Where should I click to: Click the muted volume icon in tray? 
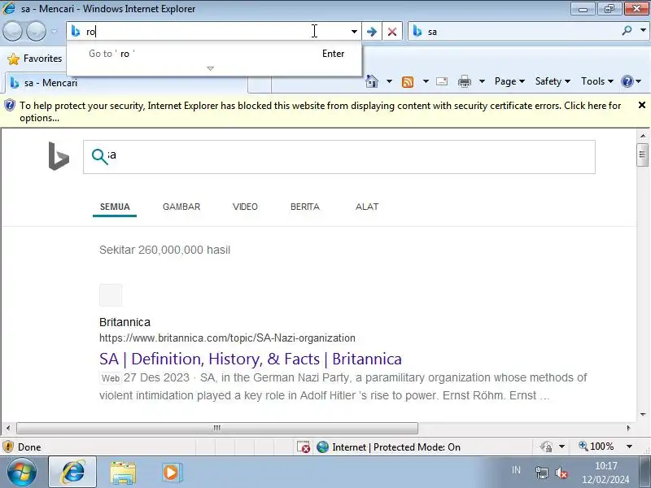[x=561, y=473]
